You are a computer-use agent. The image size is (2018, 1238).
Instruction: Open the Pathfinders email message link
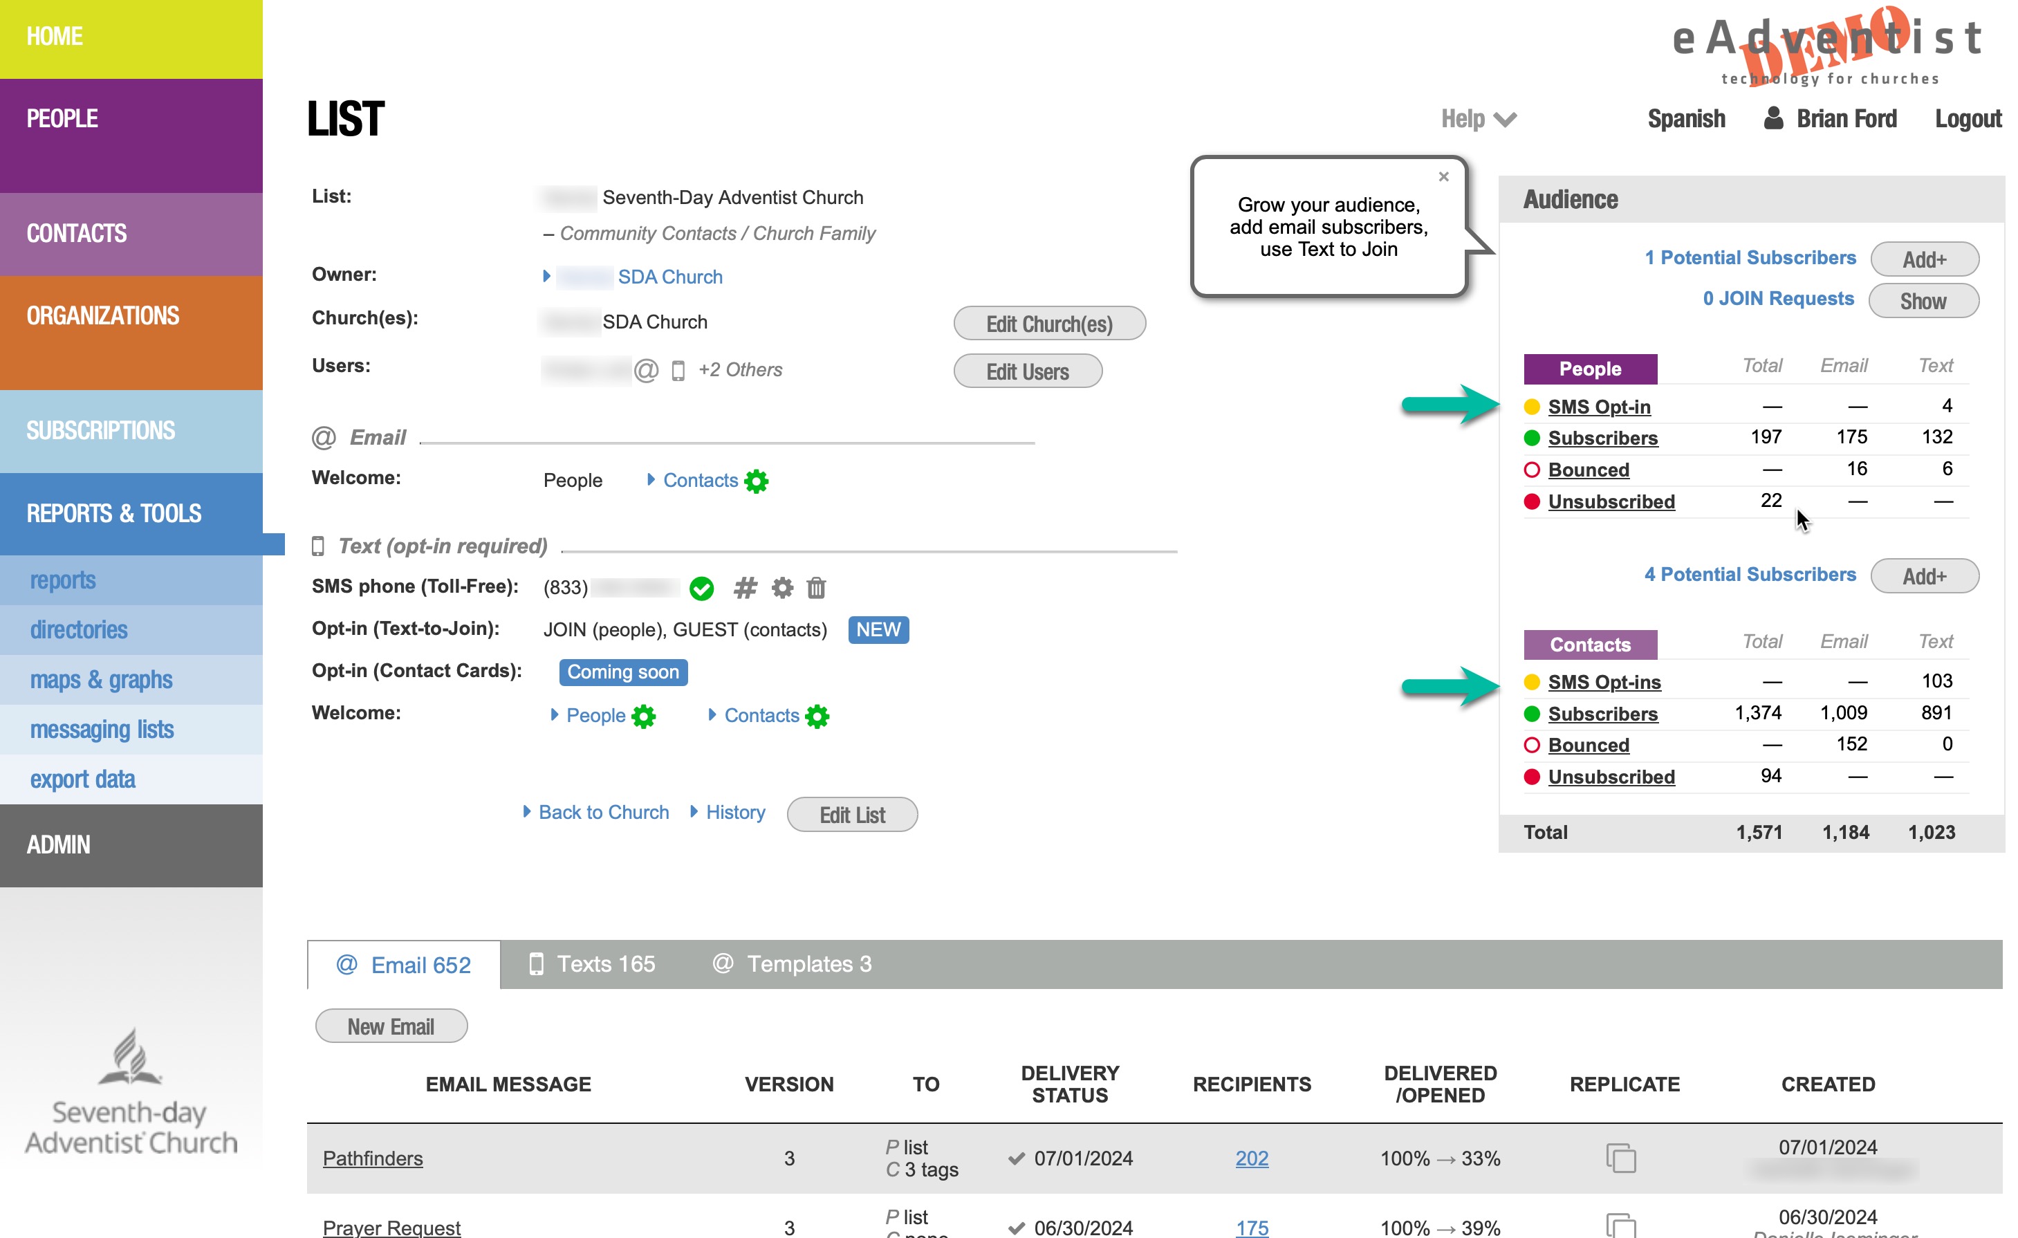pyautogui.click(x=373, y=1158)
